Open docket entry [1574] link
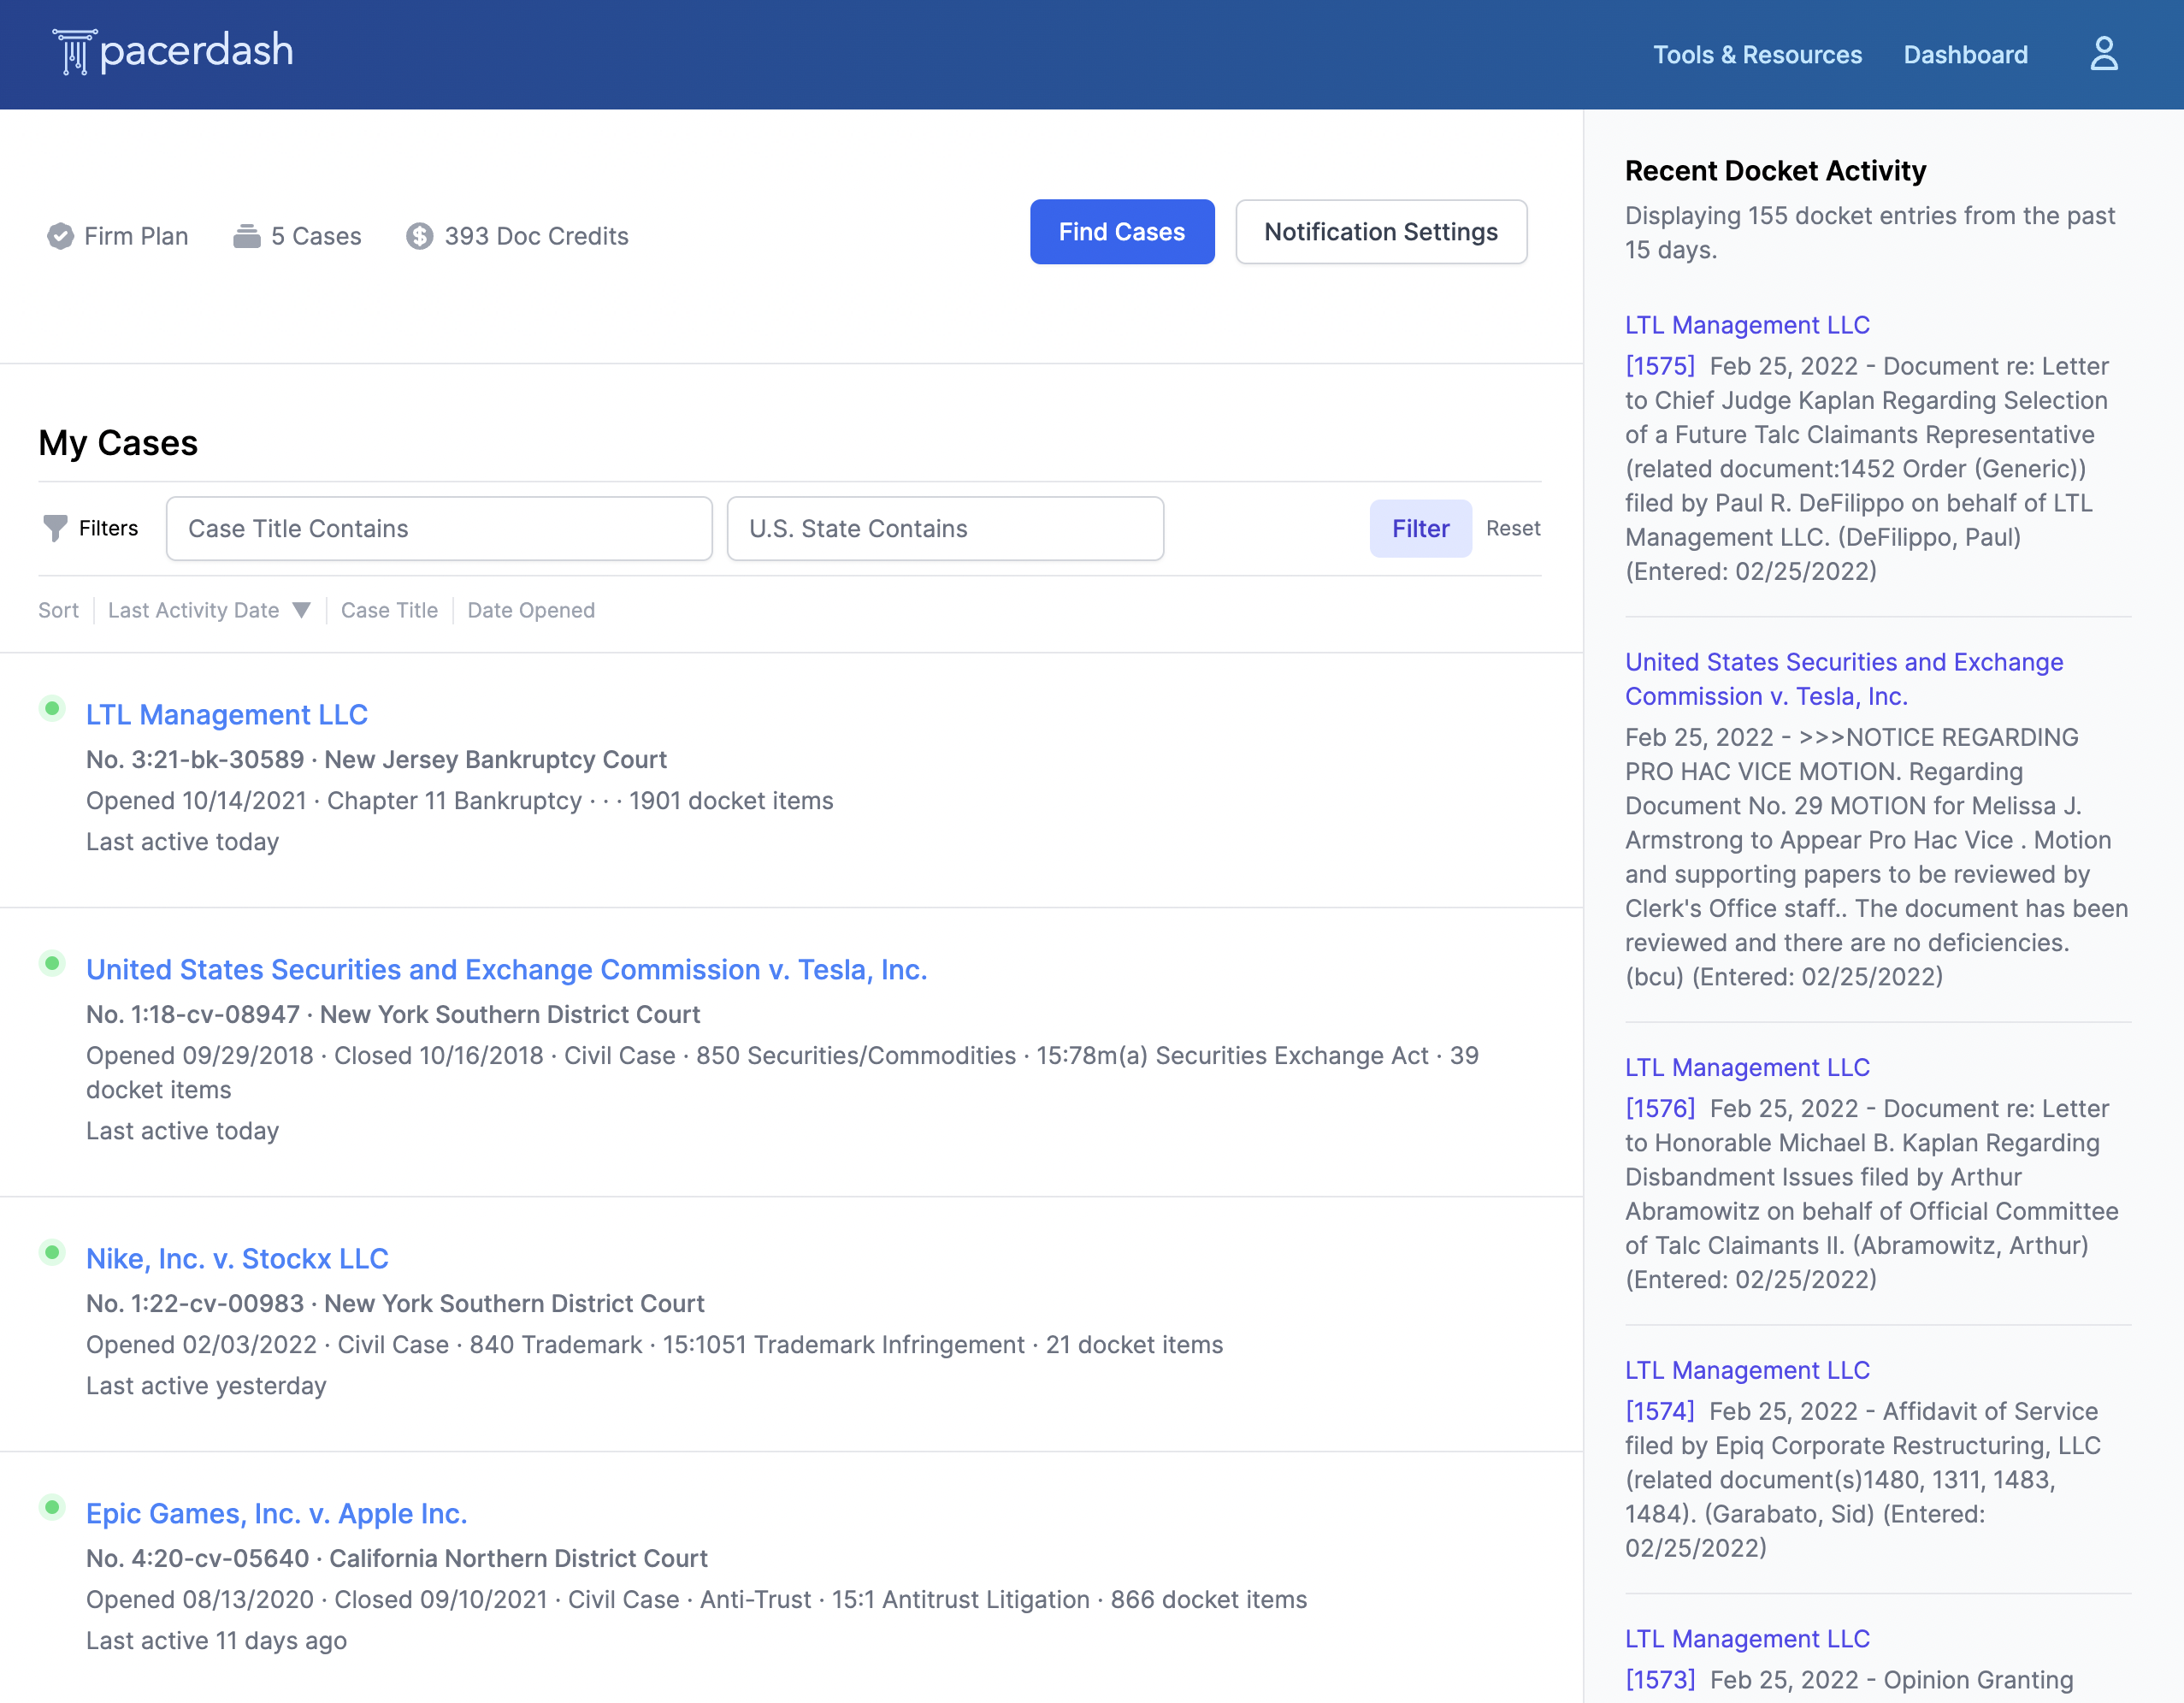Screen dimensions: 2184x1703 [x=1660, y=1411]
